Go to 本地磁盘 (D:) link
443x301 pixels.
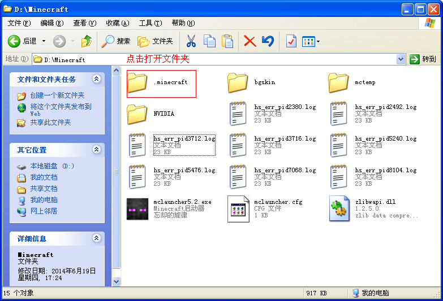pos(52,166)
